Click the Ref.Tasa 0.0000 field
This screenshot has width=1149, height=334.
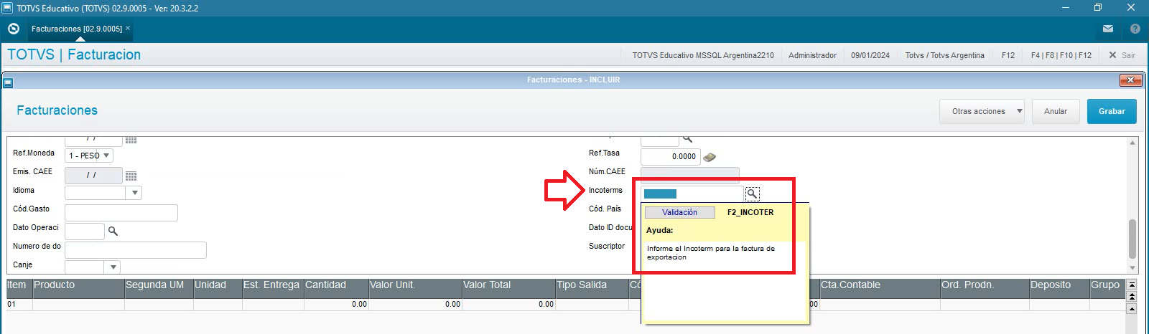(670, 156)
